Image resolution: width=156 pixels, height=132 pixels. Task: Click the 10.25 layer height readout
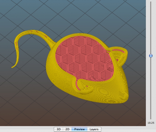tap(151, 123)
